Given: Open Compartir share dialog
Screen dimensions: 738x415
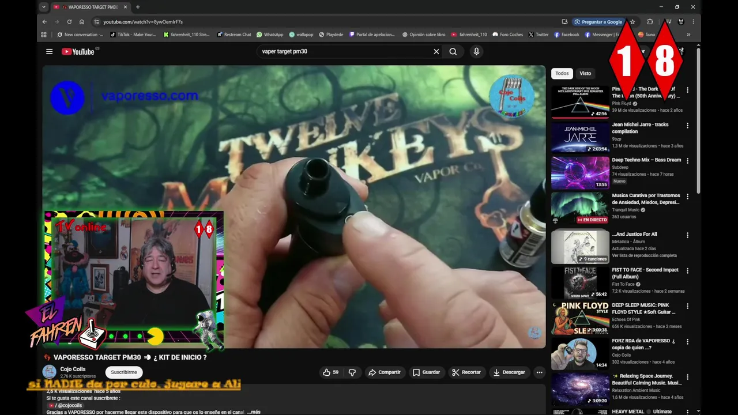Looking at the screenshot, I should tap(385, 372).
